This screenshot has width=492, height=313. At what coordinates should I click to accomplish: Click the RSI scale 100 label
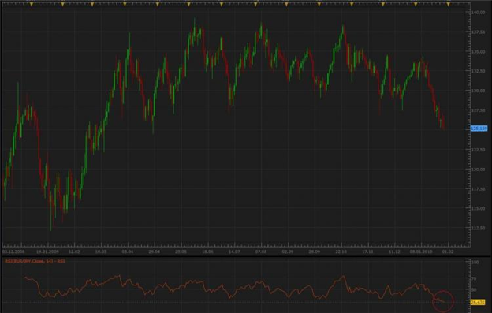[475, 263]
